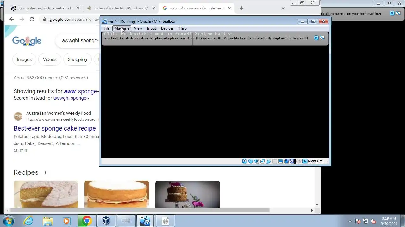Click the site lock icon in address bar
Image resolution: width=405 pixels, height=227 pixels.
point(45,19)
